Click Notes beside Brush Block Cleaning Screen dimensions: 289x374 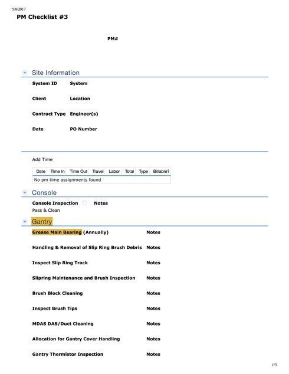(153, 293)
